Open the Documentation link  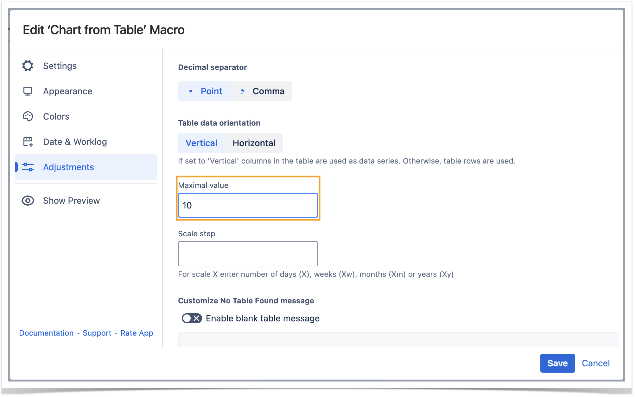46,333
